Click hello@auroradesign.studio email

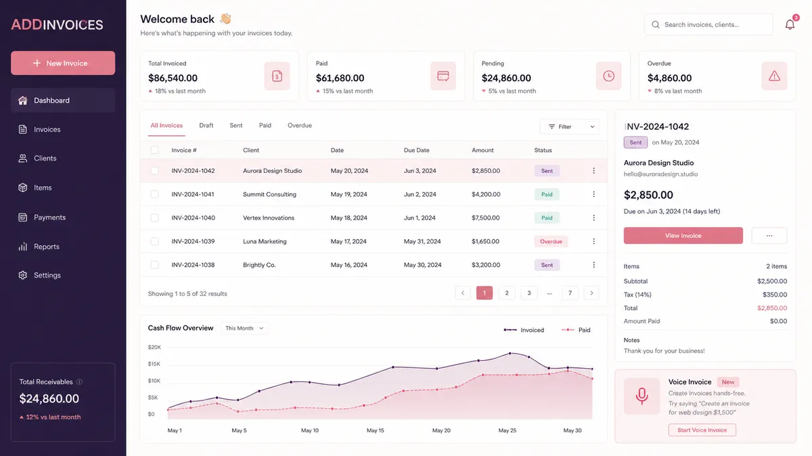tap(660, 174)
